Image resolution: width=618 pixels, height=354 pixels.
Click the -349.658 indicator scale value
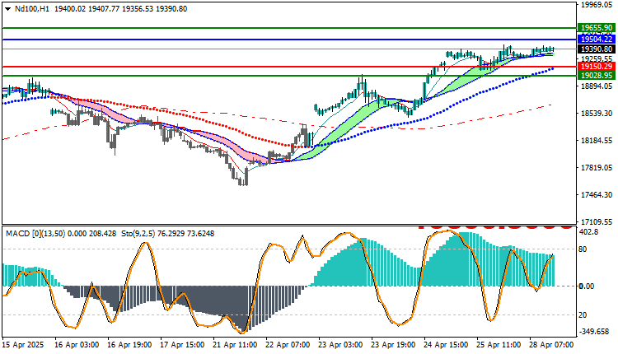[593, 332]
